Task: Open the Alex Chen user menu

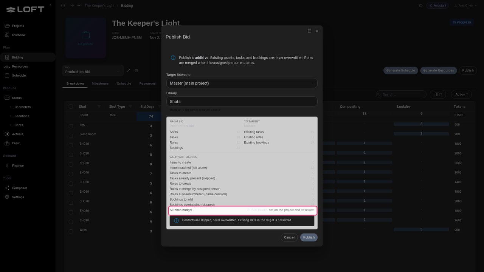Action: tap(465, 6)
